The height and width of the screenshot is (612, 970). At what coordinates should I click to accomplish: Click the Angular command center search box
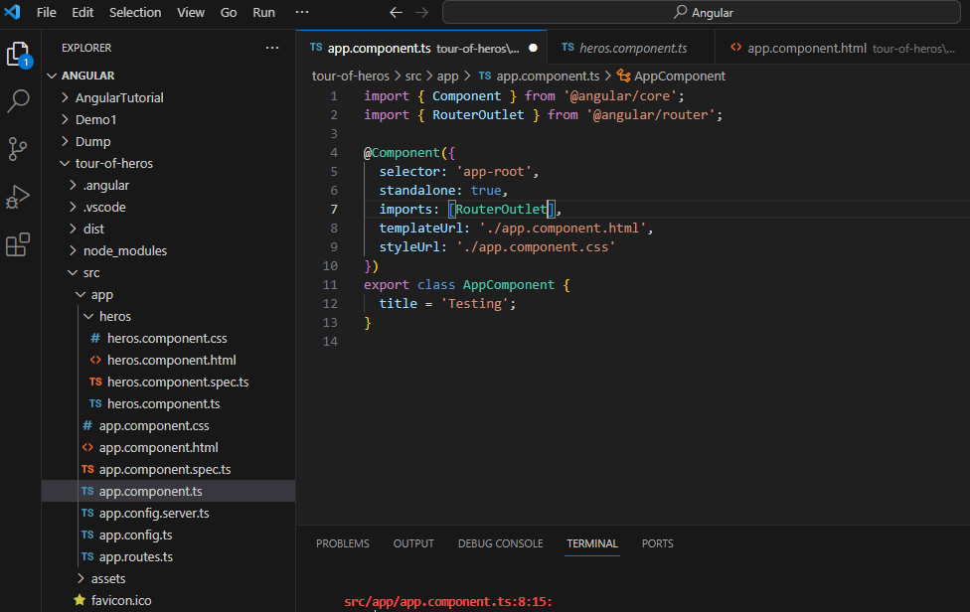pos(703,13)
